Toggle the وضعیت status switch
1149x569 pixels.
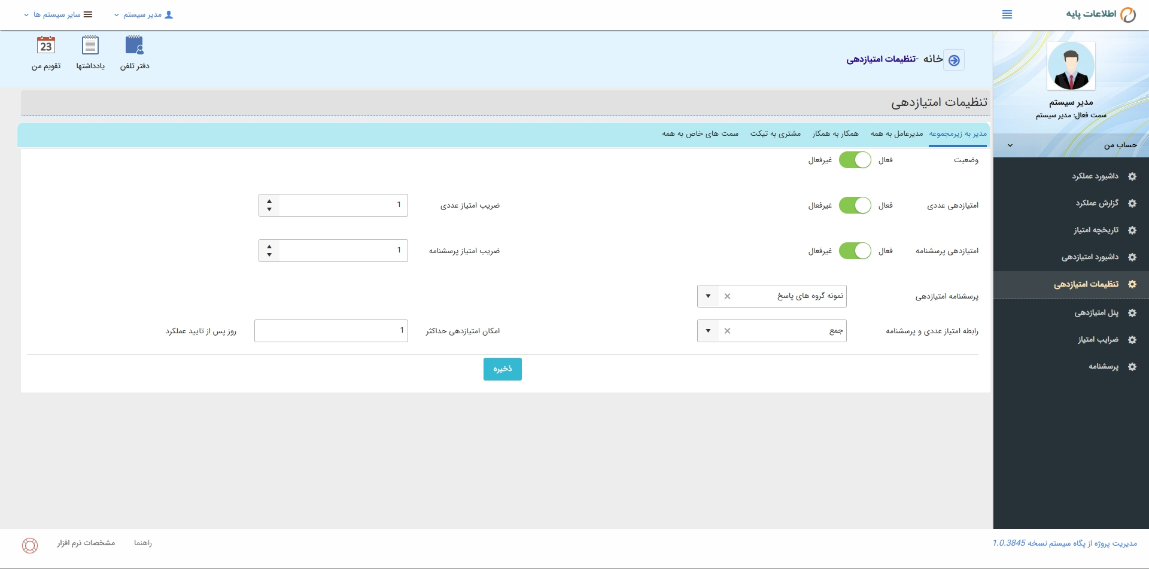point(855,160)
